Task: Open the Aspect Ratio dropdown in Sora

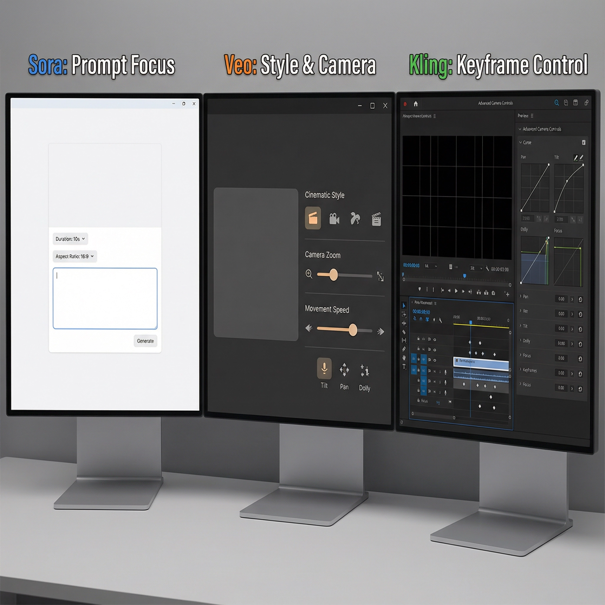Action: point(74,256)
